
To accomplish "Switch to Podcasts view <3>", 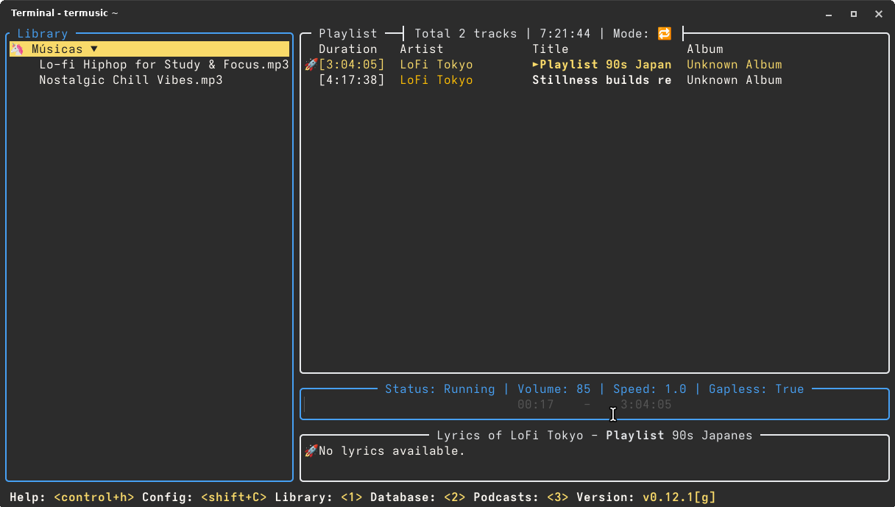I will (x=557, y=497).
